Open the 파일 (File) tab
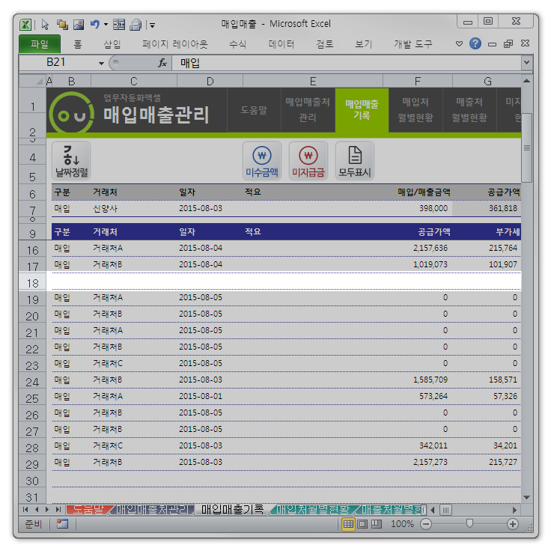 click(40, 44)
